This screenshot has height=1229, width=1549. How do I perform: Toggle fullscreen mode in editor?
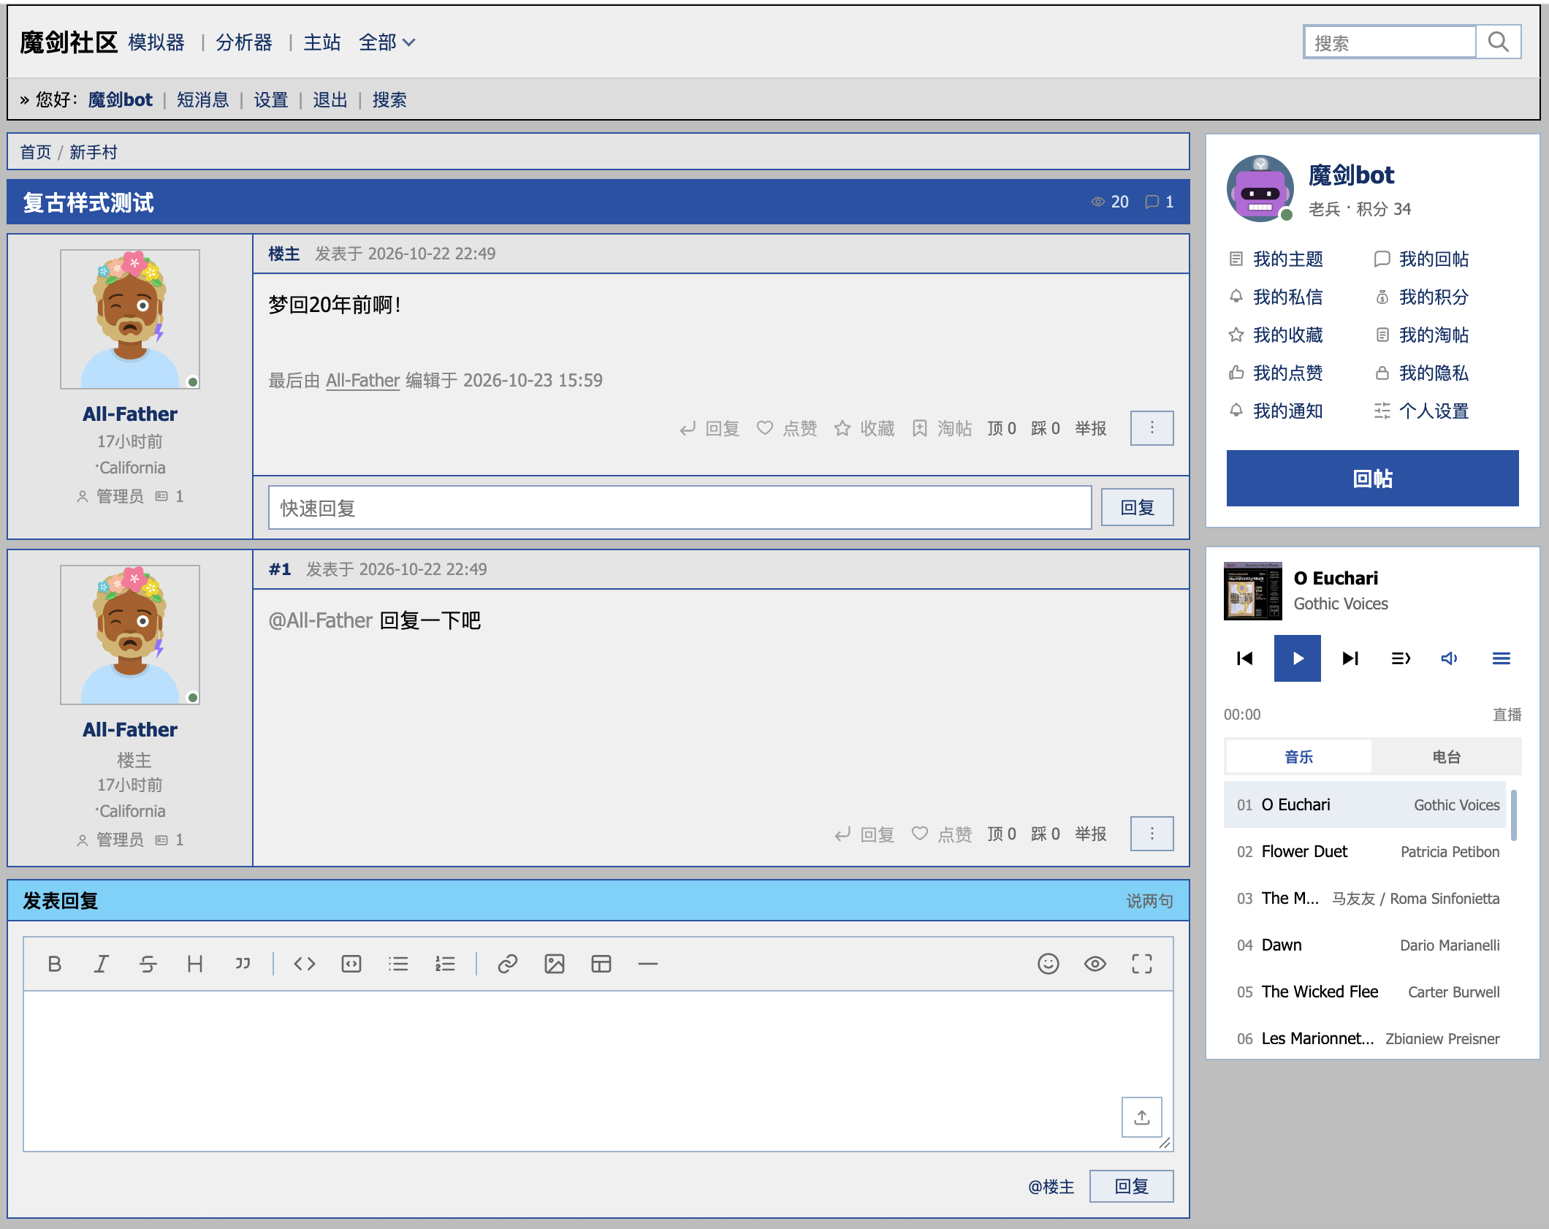point(1142,964)
